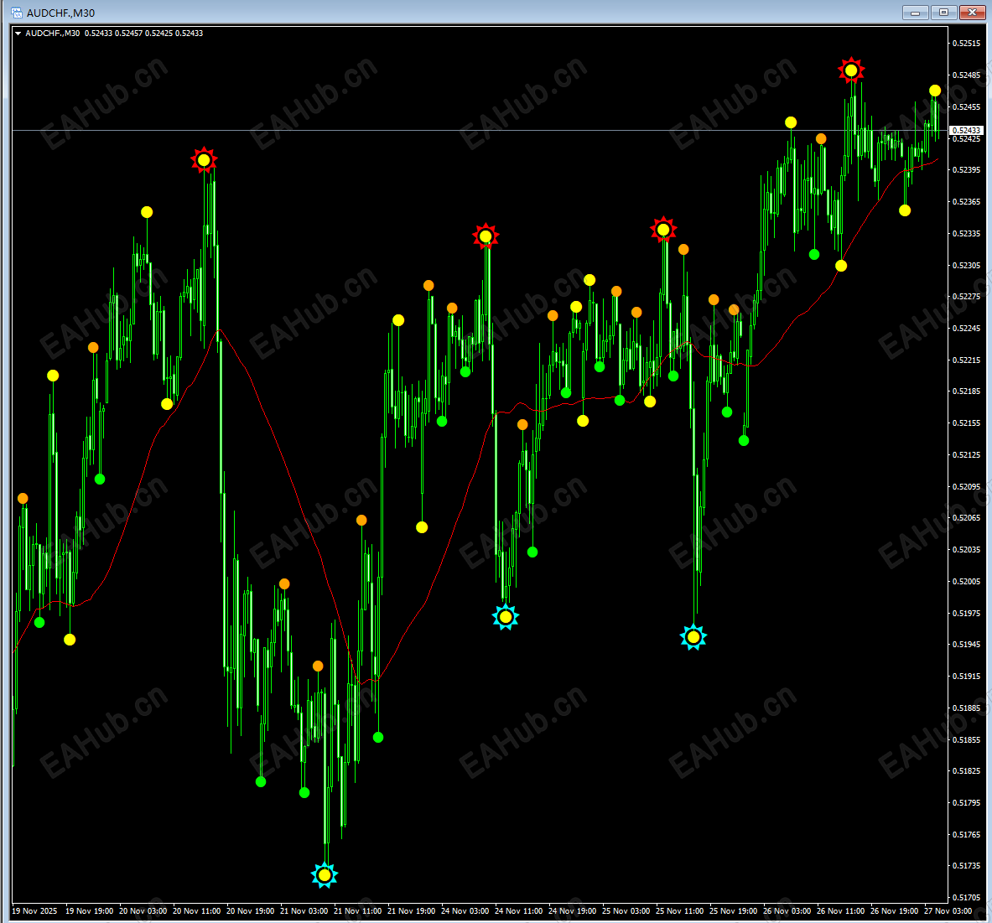This screenshot has height=923, width=992.
Task: Click the 0.52305 price axis label
Action: coord(966,265)
